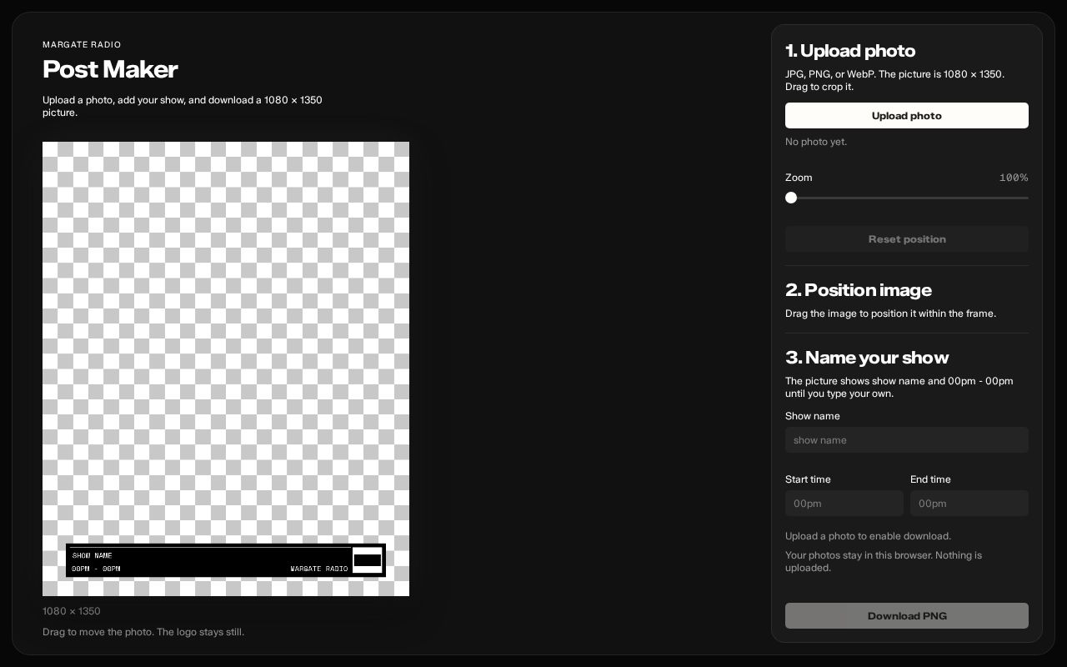
Task: Click the Download PNG button
Action: (x=907, y=616)
